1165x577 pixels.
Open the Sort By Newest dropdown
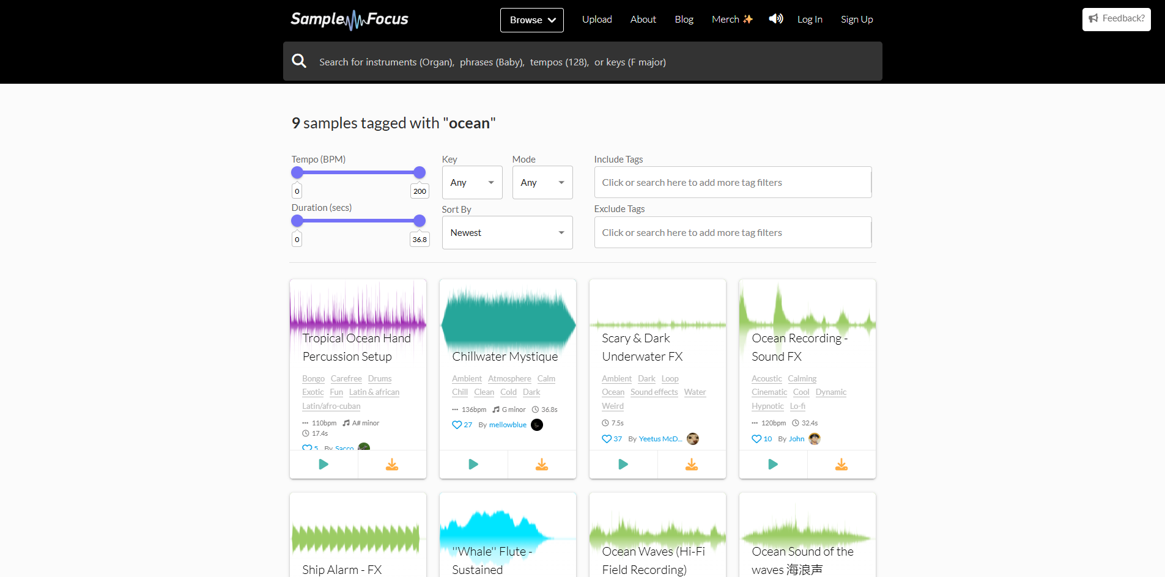coord(507,233)
